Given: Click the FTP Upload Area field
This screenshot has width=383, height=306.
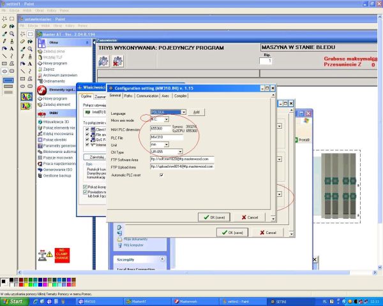Looking at the screenshot, I should coord(182,166).
